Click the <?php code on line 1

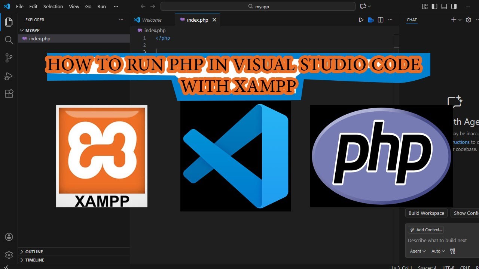point(163,38)
